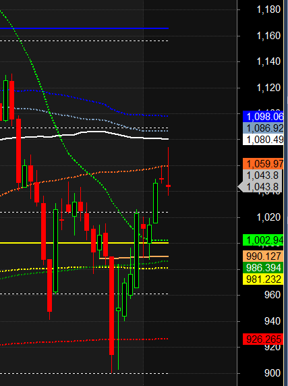The width and height of the screenshot is (288, 386).
Task: Click the red 926.265 price label
Action: tap(263, 339)
